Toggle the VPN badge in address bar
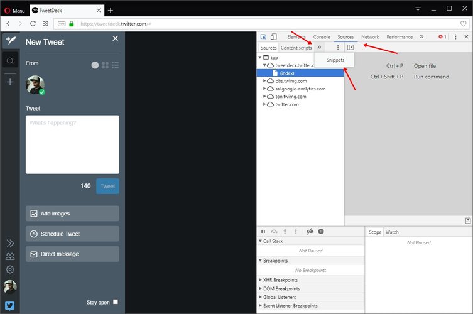Image resolution: width=473 pixels, height=314 pixels. 62,24
